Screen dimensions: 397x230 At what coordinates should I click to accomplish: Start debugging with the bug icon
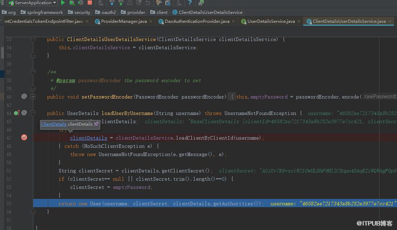72,3
